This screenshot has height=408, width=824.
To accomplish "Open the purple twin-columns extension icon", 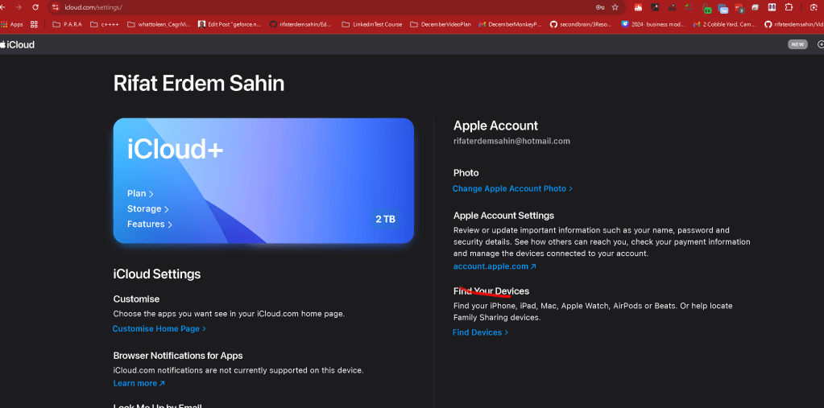I will pyautogui.click(x=772, y=7).
